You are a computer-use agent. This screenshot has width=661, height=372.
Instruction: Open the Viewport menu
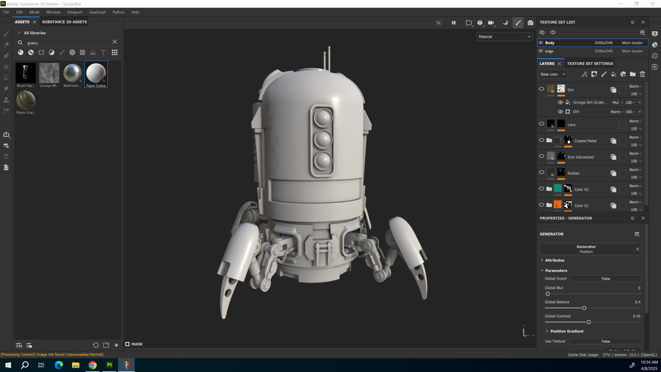click(x=74, y=12)
